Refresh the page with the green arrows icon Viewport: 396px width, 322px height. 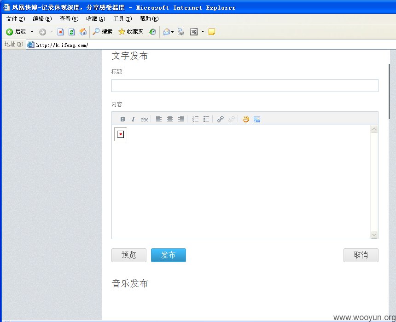click(x=71, y=32)
